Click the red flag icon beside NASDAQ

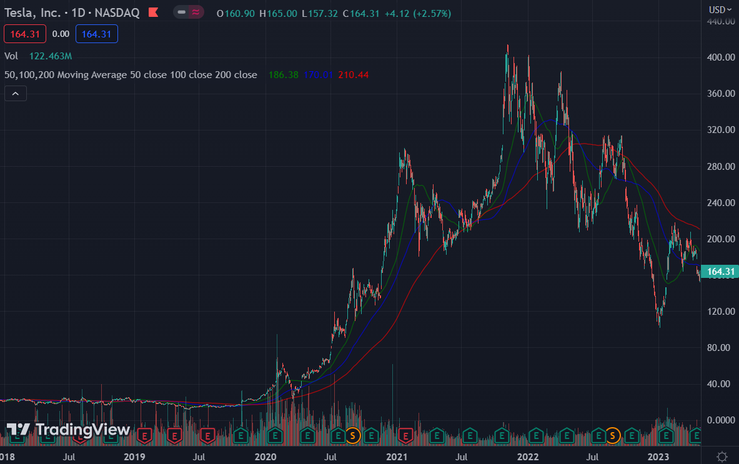[x=153, y=12]
